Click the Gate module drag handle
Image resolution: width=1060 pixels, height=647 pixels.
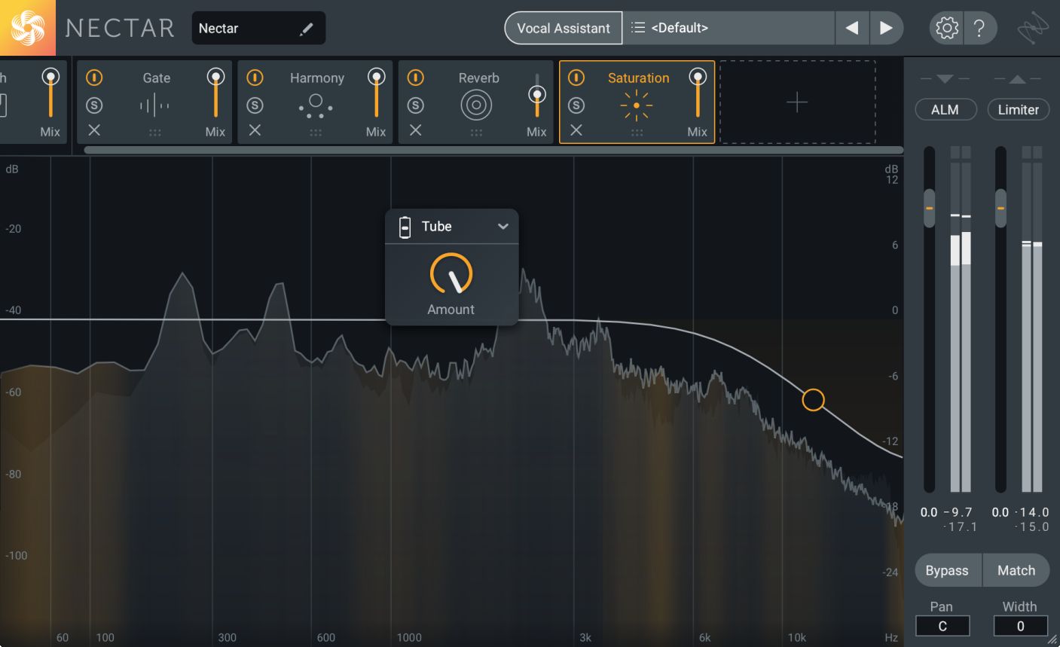tap(154, 133)
